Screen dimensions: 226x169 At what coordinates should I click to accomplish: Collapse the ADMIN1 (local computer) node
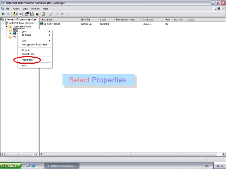tap(2, 23)
